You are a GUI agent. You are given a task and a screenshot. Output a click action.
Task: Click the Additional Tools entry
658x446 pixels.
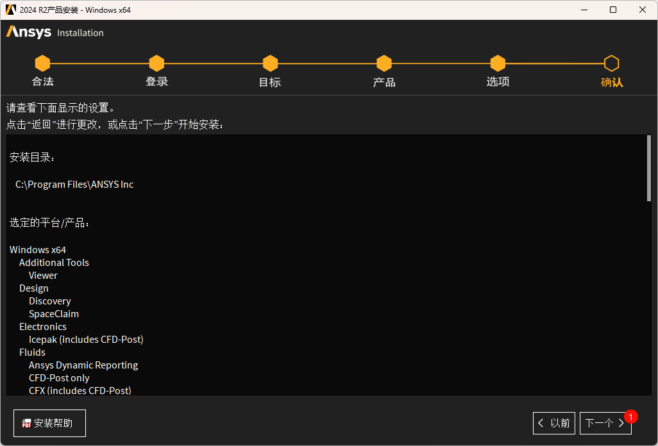pos(54,263)
